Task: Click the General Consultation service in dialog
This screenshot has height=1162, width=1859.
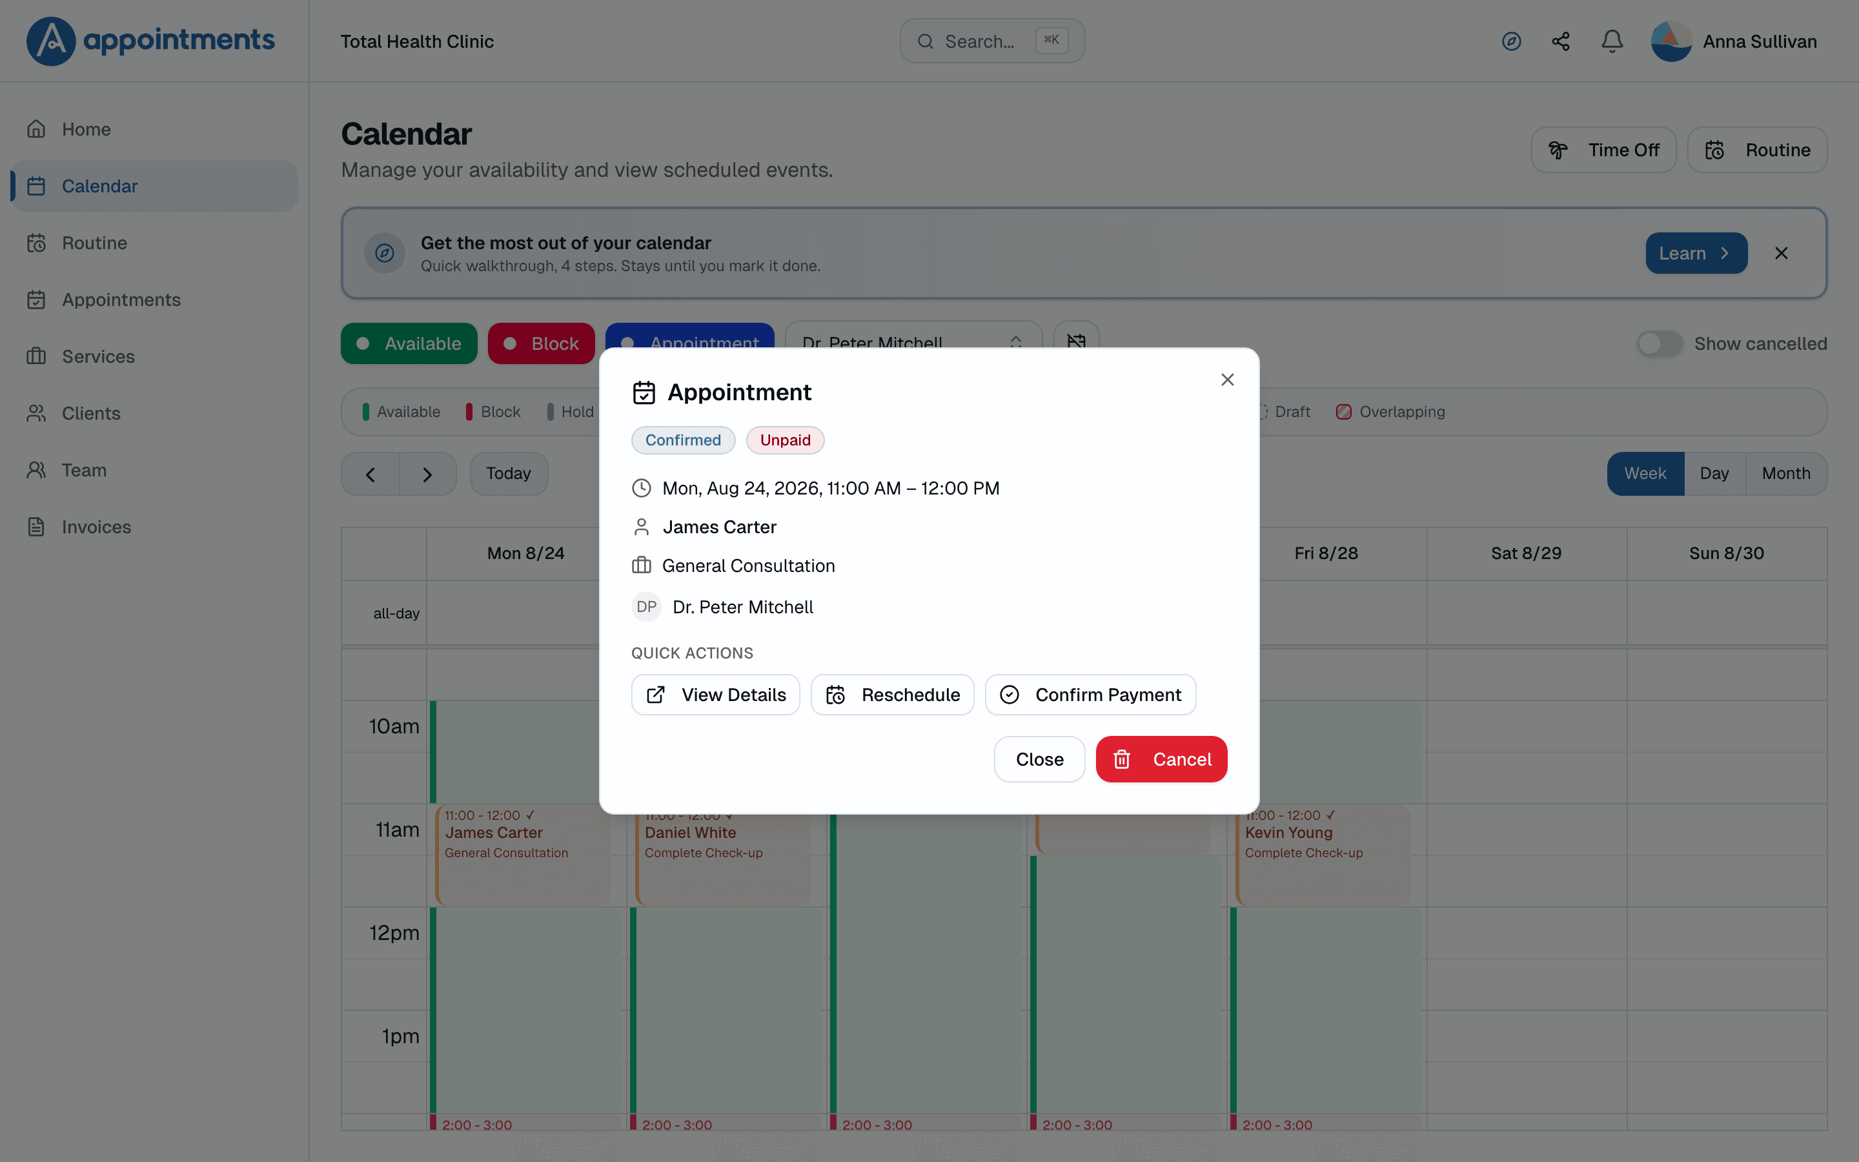Action: click(x=748, y=566)
